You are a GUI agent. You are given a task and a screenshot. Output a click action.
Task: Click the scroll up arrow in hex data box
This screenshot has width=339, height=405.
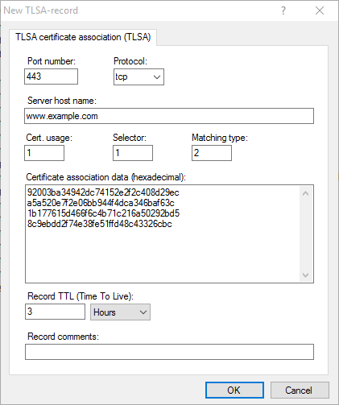pyautogui.click(x=305, y=193)
